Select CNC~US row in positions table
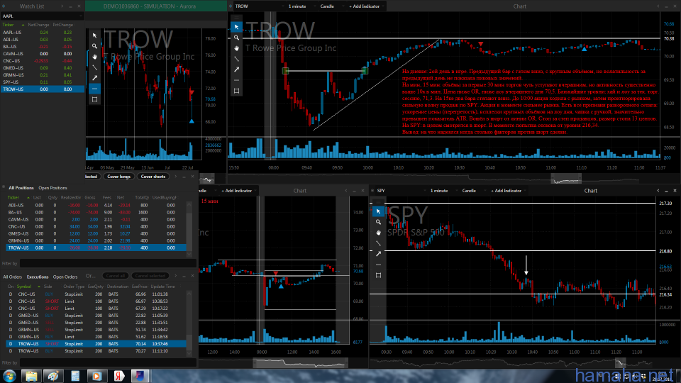 pyautogui.click(x=96, y=227)
